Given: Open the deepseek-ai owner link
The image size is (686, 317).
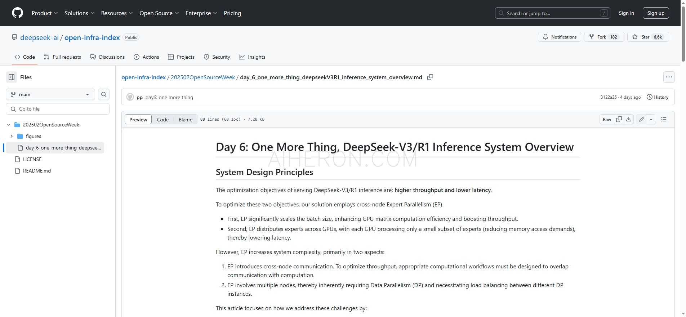Looking at the screenshot, I should click(x=39, y=37).
